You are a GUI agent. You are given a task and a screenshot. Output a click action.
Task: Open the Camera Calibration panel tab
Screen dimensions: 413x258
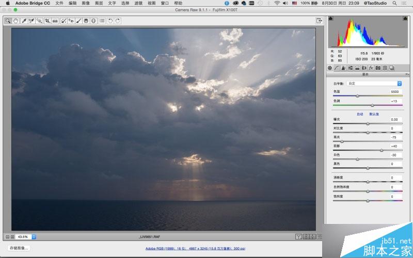click(x=378, y=68)
